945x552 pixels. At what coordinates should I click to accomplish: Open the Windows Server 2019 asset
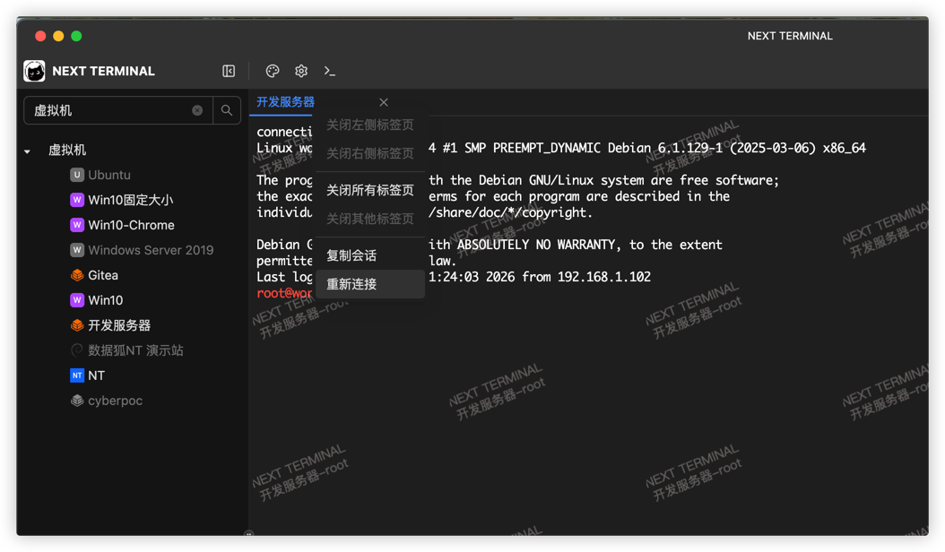[151, 250]
